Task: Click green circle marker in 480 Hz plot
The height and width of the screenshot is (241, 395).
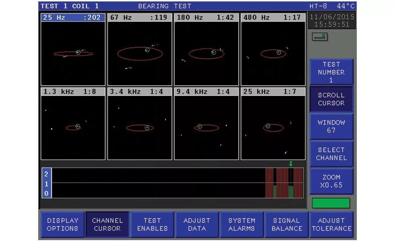Action: [x=279, y=52]
